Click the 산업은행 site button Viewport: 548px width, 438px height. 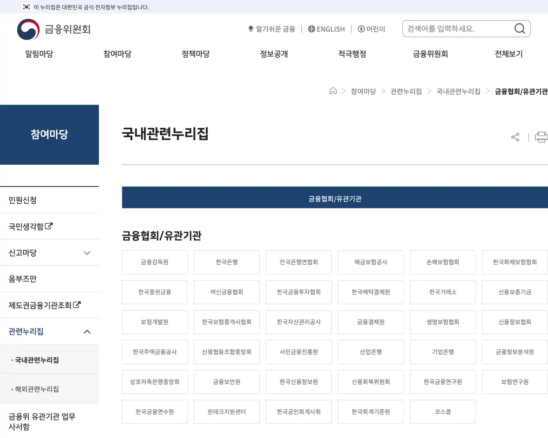pos(371,352)
